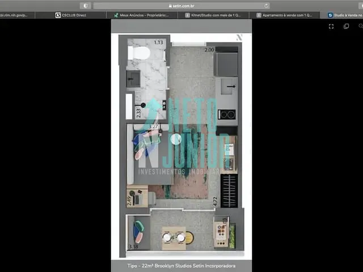Switch to the nlm.nih.gov tab
Viewport: 363px width, 272px height.
click(x=17, y=15)
